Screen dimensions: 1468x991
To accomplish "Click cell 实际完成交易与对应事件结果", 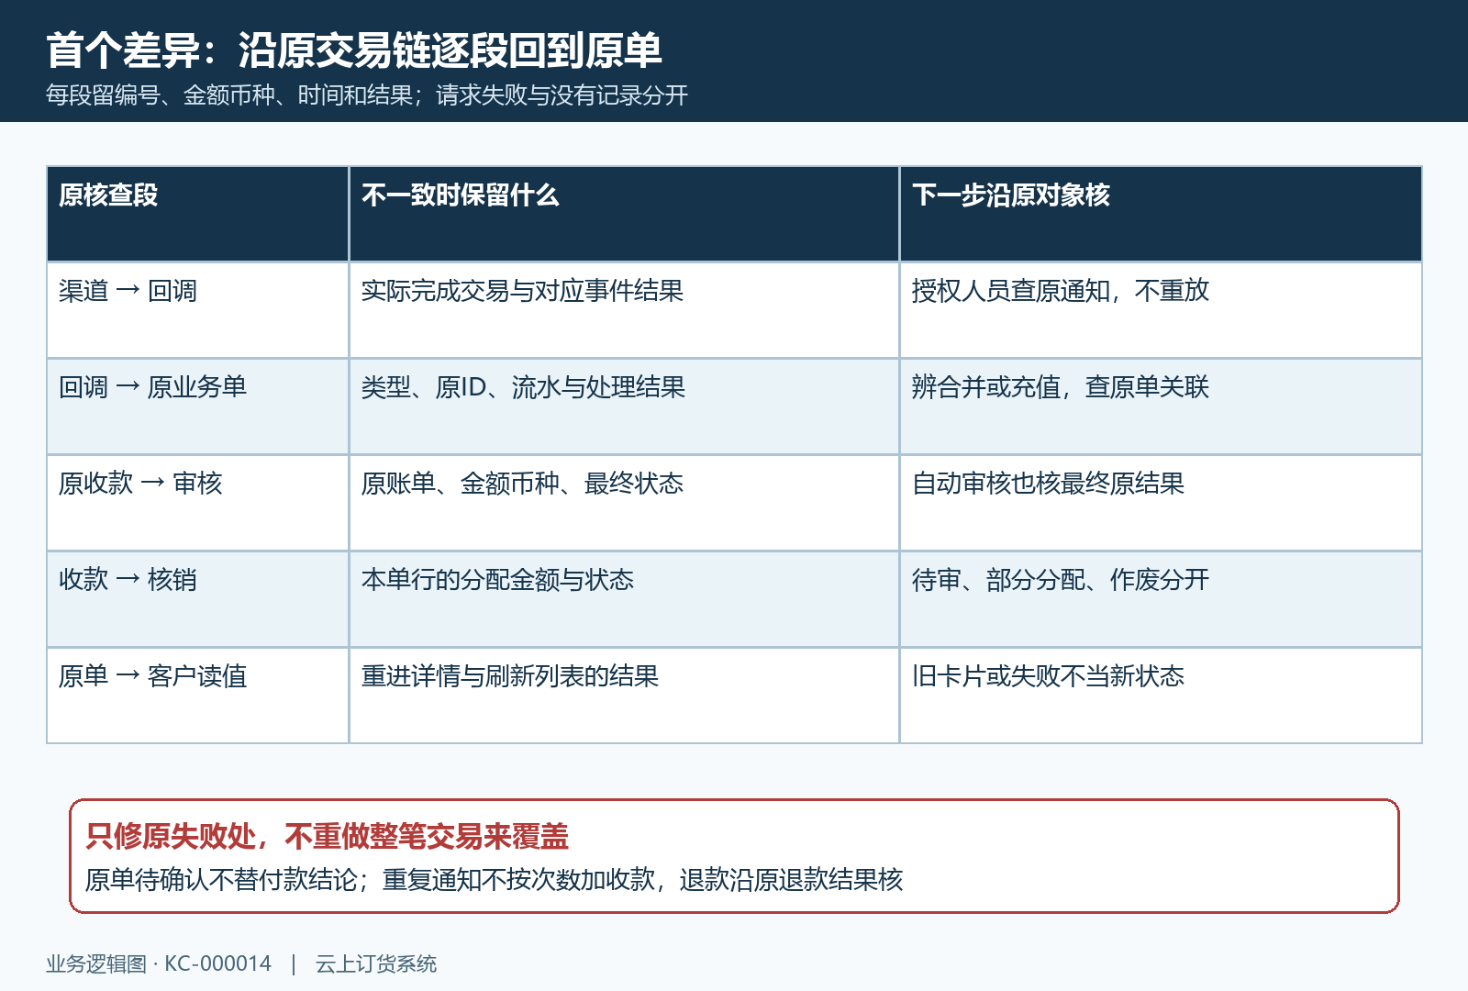I will [x=624, y=310].
